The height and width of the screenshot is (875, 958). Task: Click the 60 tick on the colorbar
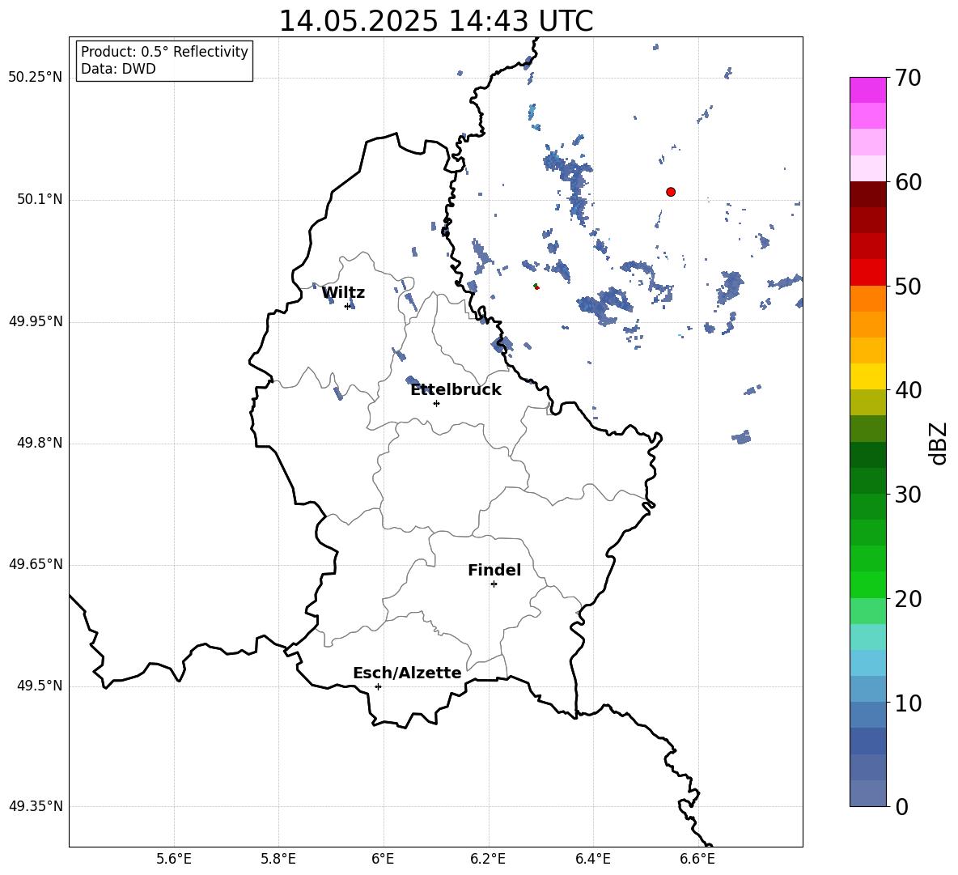pos(908,182)
